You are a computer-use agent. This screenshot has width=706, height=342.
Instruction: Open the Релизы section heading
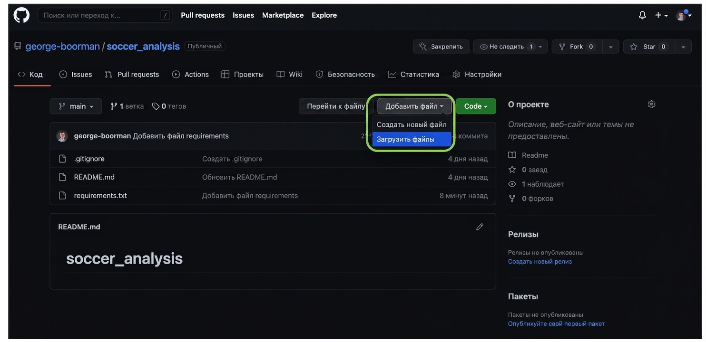click(x=523, y=234)
